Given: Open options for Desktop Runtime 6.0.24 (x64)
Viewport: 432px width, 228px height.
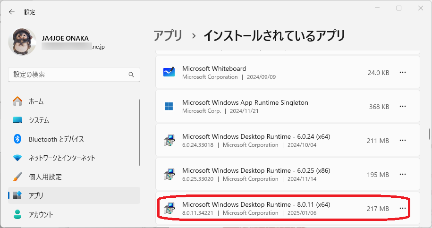Looking at the screenshot, I should point(403,140).
